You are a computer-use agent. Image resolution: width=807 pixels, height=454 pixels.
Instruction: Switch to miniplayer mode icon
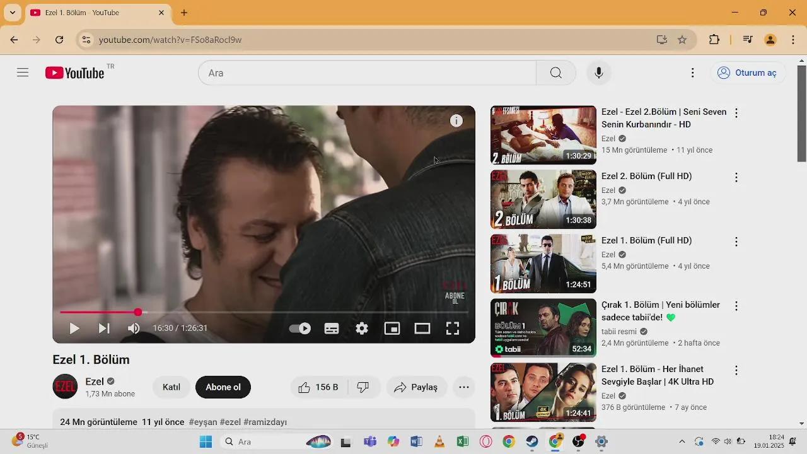point(392,329)
